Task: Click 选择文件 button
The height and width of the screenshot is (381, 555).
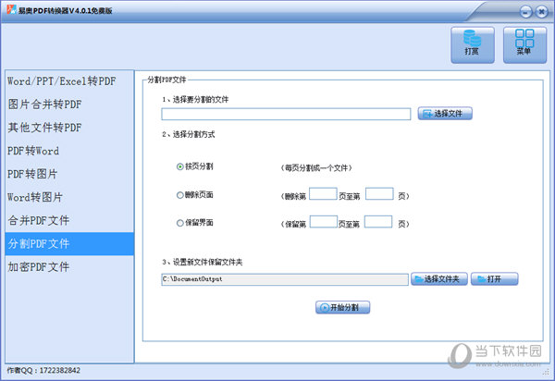Action: point(445,114)
